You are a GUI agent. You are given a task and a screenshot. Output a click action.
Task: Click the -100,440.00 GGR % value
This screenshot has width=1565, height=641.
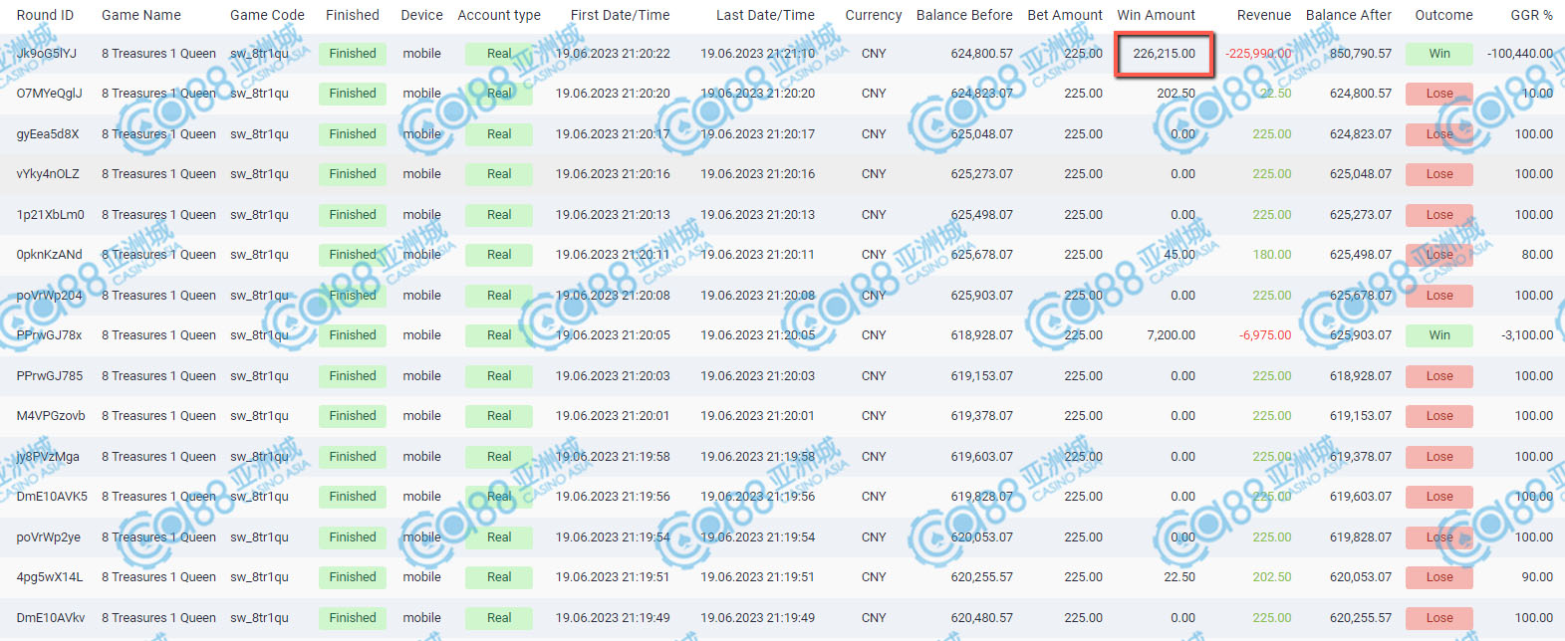[1520, 54]
